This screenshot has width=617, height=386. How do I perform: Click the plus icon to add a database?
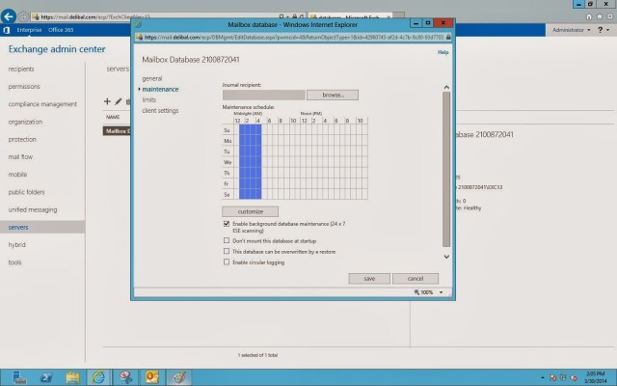107,101
